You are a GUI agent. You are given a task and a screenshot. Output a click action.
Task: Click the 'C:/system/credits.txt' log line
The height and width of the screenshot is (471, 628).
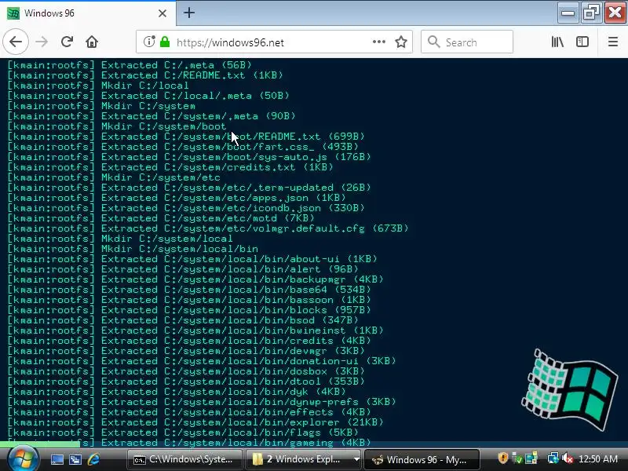170,167
